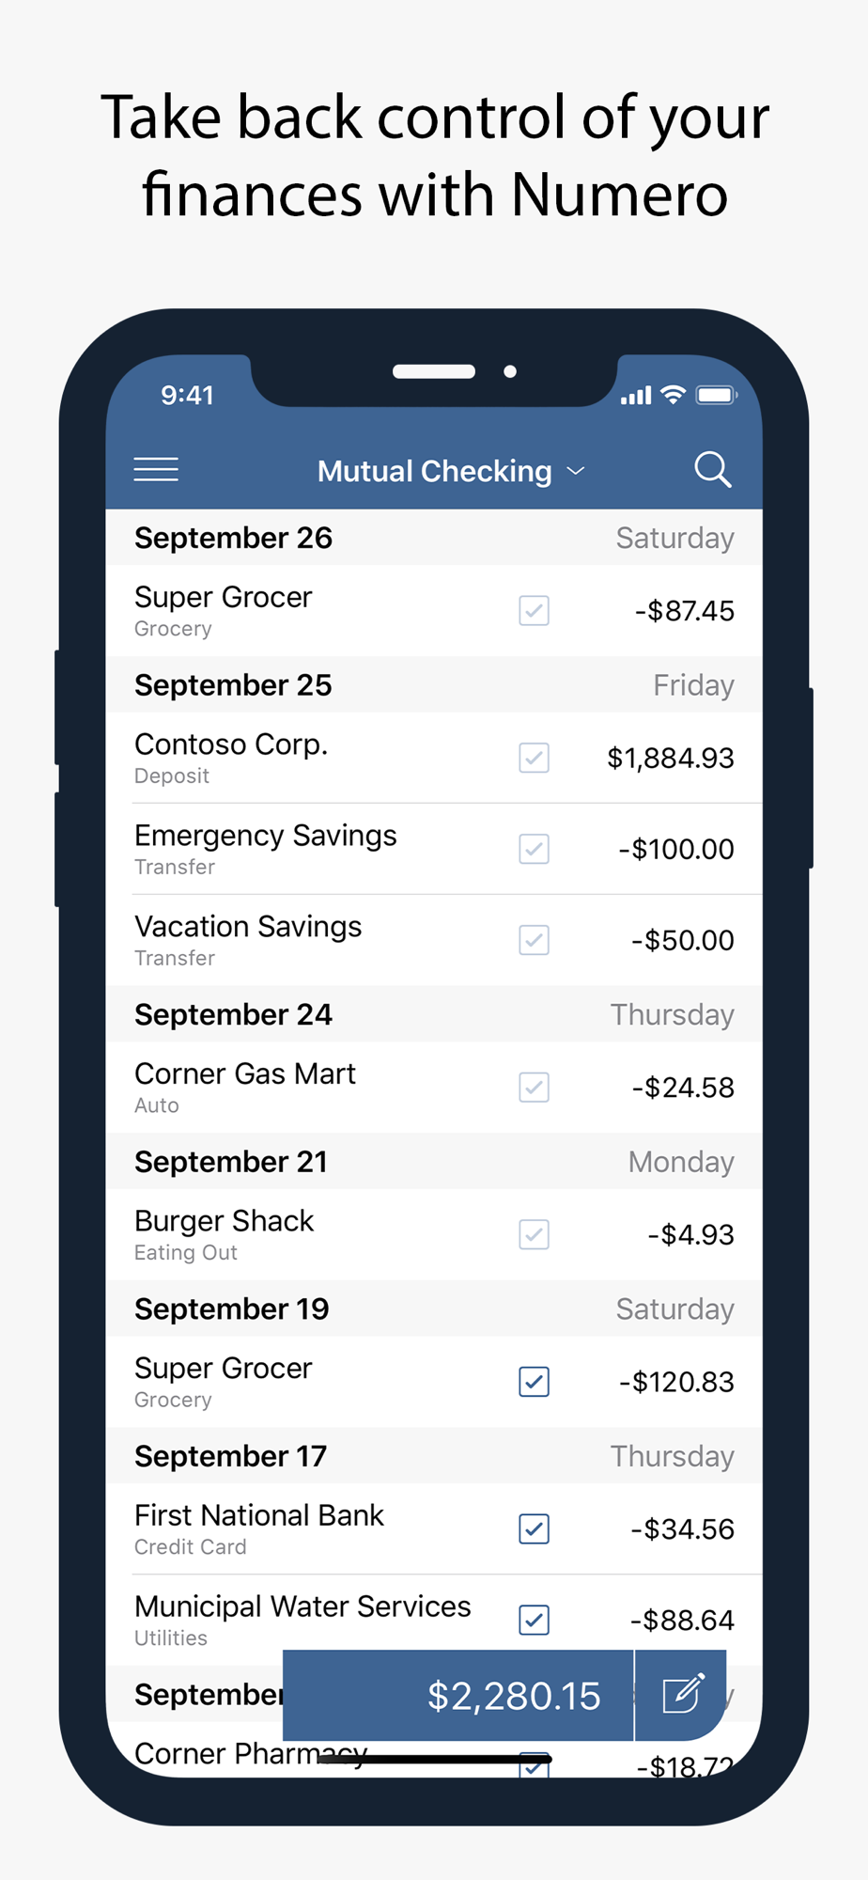The width and height of the screenshot is (868, 1880).
Task: Tap the Mutual Checking account title
Action: click(x=434, y=471)
